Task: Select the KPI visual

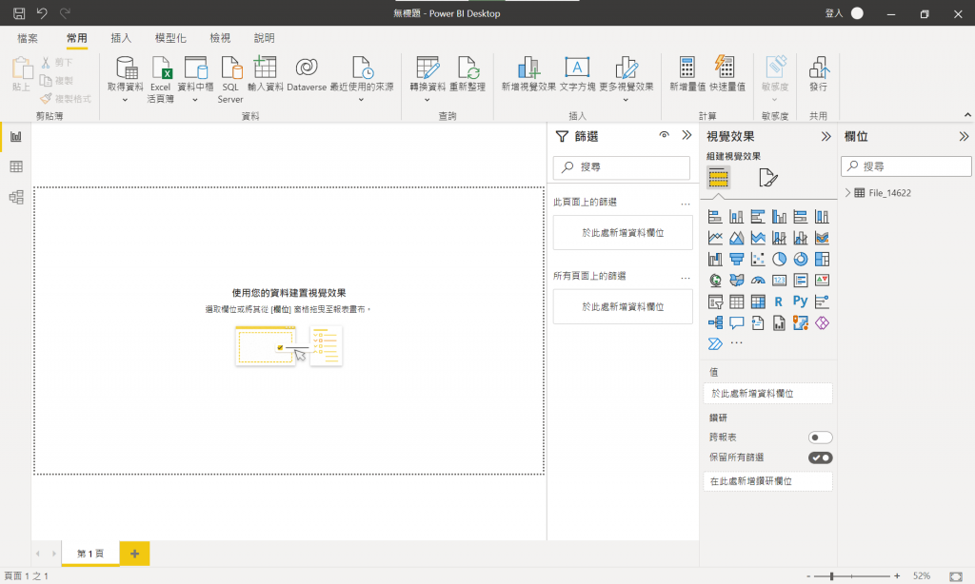Action: [822, 281]
